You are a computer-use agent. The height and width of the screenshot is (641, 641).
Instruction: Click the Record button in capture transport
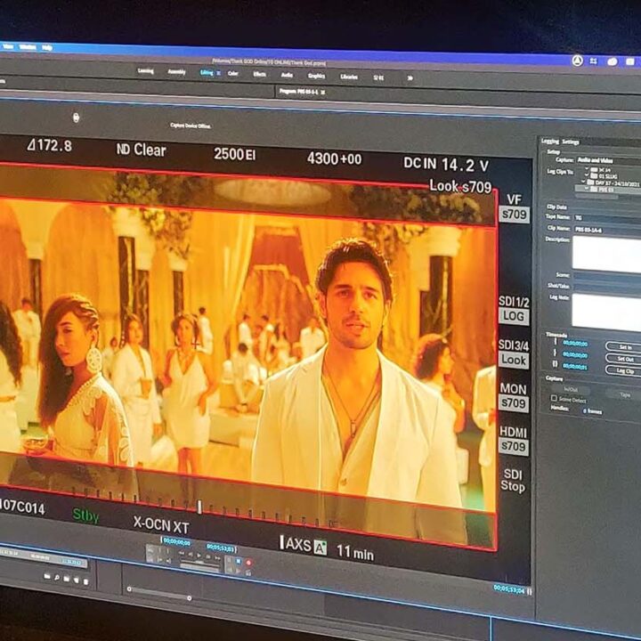tap(248, 563)
